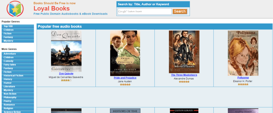Click the star rating under Pollyanna
This screenshot has width=273, height=113.
[x=243, y=84]
